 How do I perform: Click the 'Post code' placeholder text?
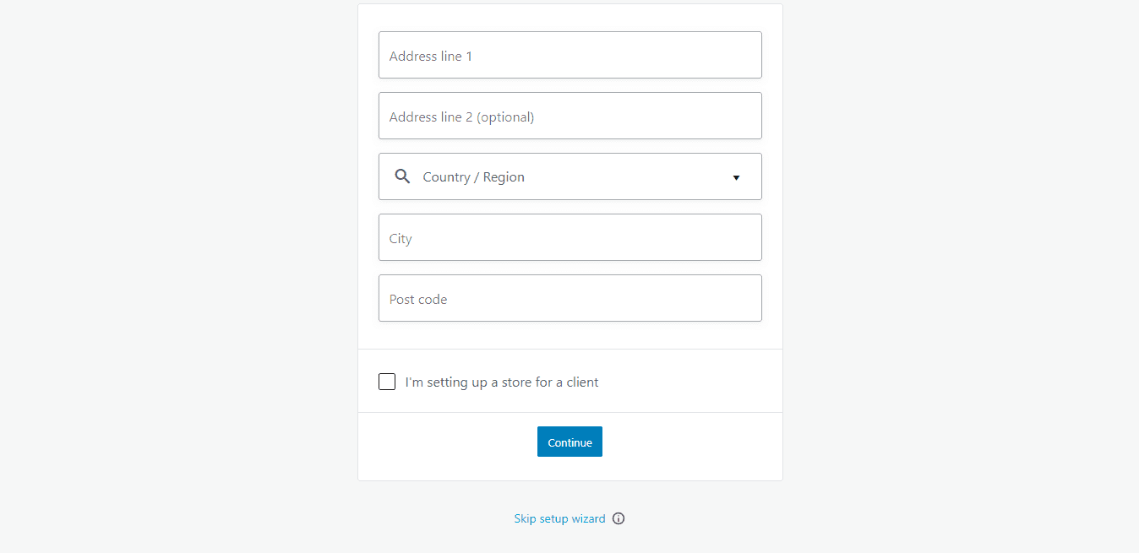pyautogui.click(x=418, y=300)
